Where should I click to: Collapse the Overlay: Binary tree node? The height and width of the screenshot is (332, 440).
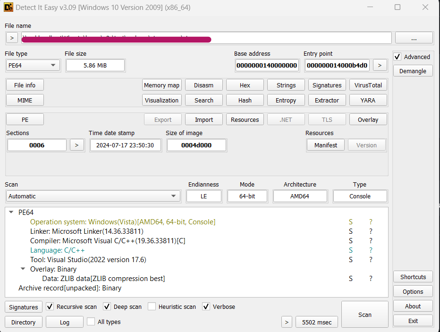pyautogui.click(x=23, y=269)
